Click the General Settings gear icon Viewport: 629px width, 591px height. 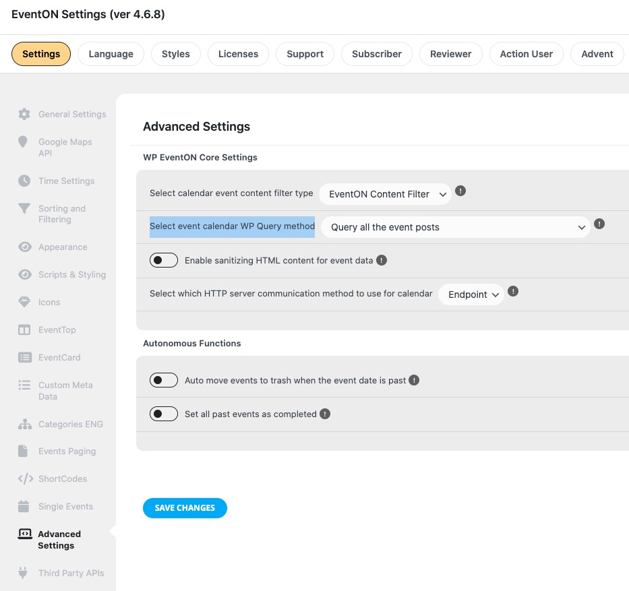coord(24,115)
